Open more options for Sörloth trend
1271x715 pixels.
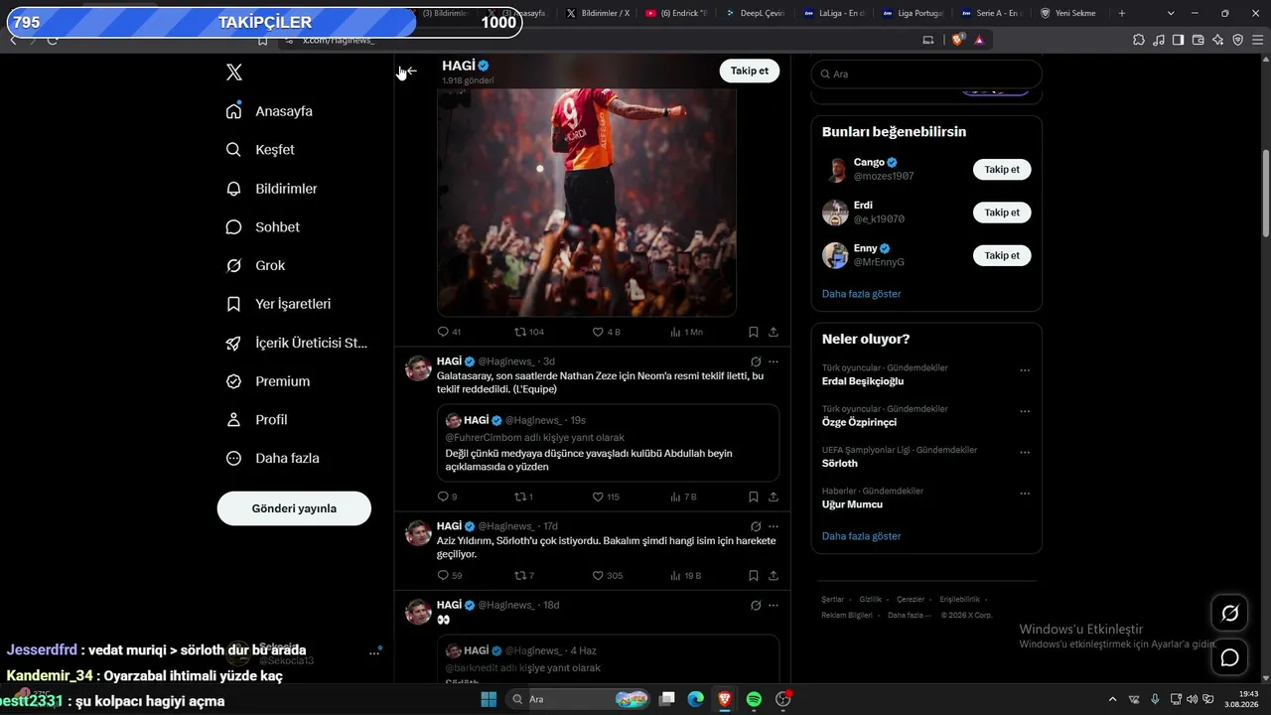point(1025,453)
